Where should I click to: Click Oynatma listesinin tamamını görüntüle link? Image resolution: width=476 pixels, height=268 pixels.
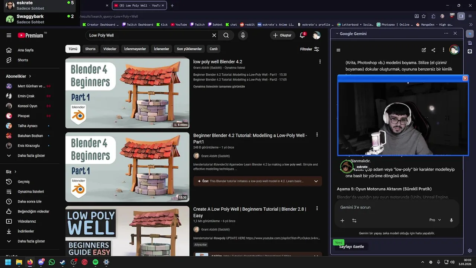[x=219, y=87]
